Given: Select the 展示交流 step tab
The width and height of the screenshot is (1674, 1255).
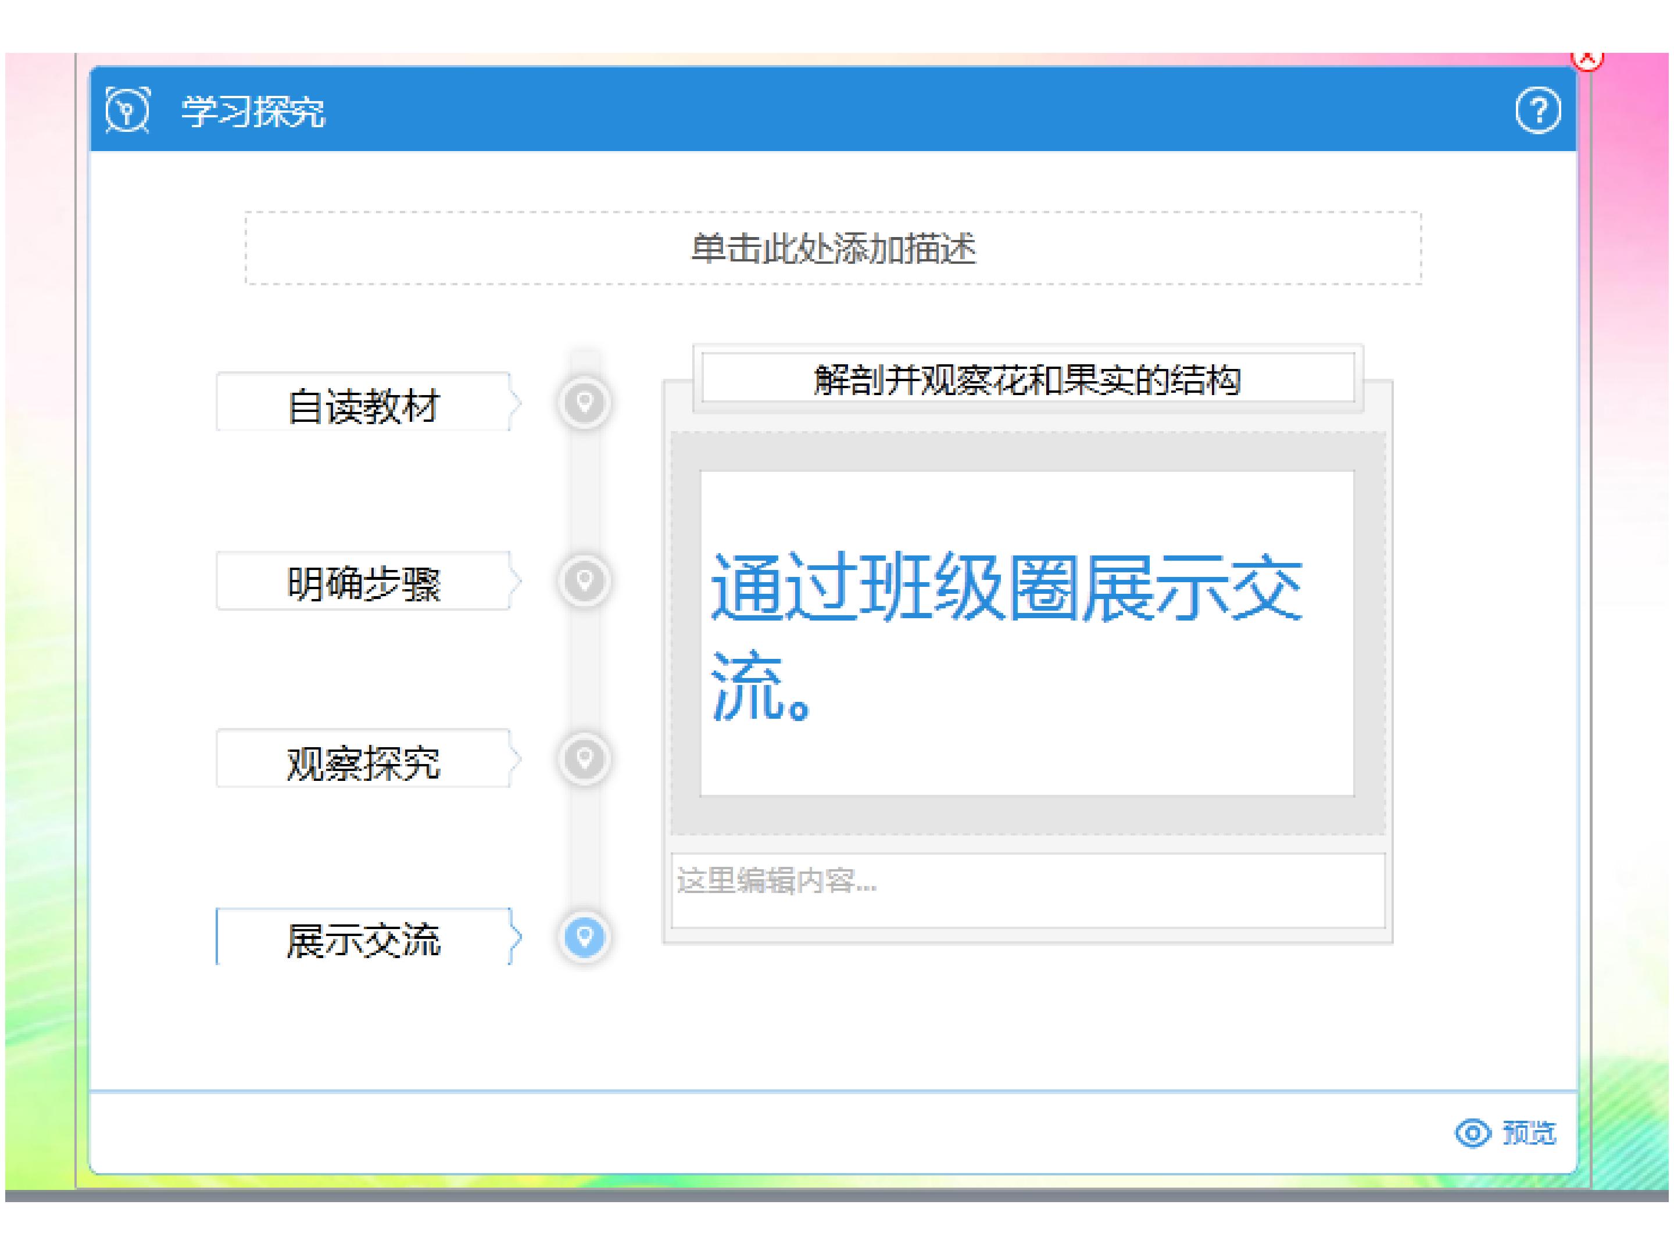Looking at the screenshot, I should click(369, 938).
